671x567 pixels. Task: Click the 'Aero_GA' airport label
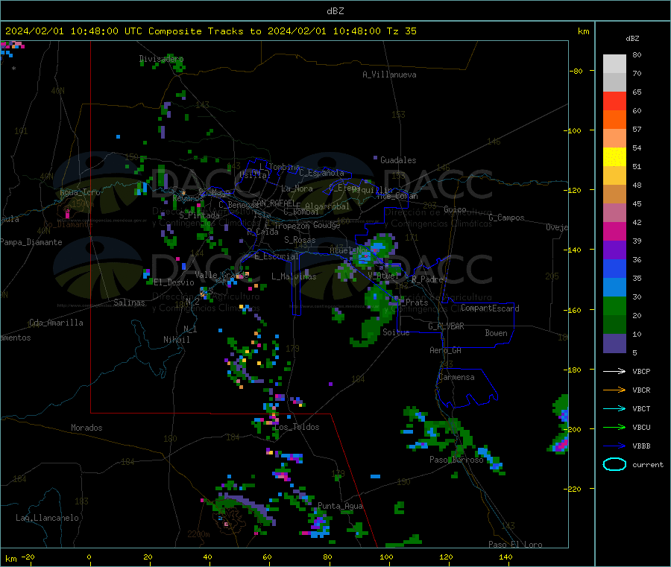(x=446, y=350)
